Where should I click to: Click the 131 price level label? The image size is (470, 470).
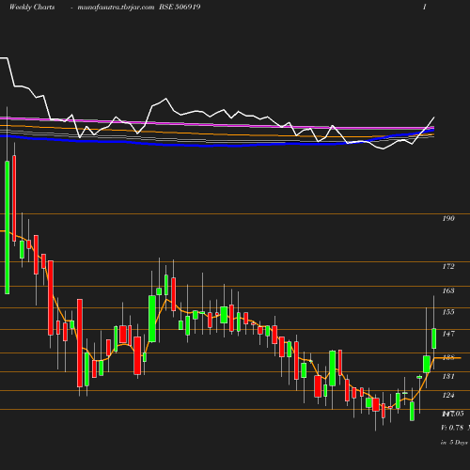tap(448, 376)
